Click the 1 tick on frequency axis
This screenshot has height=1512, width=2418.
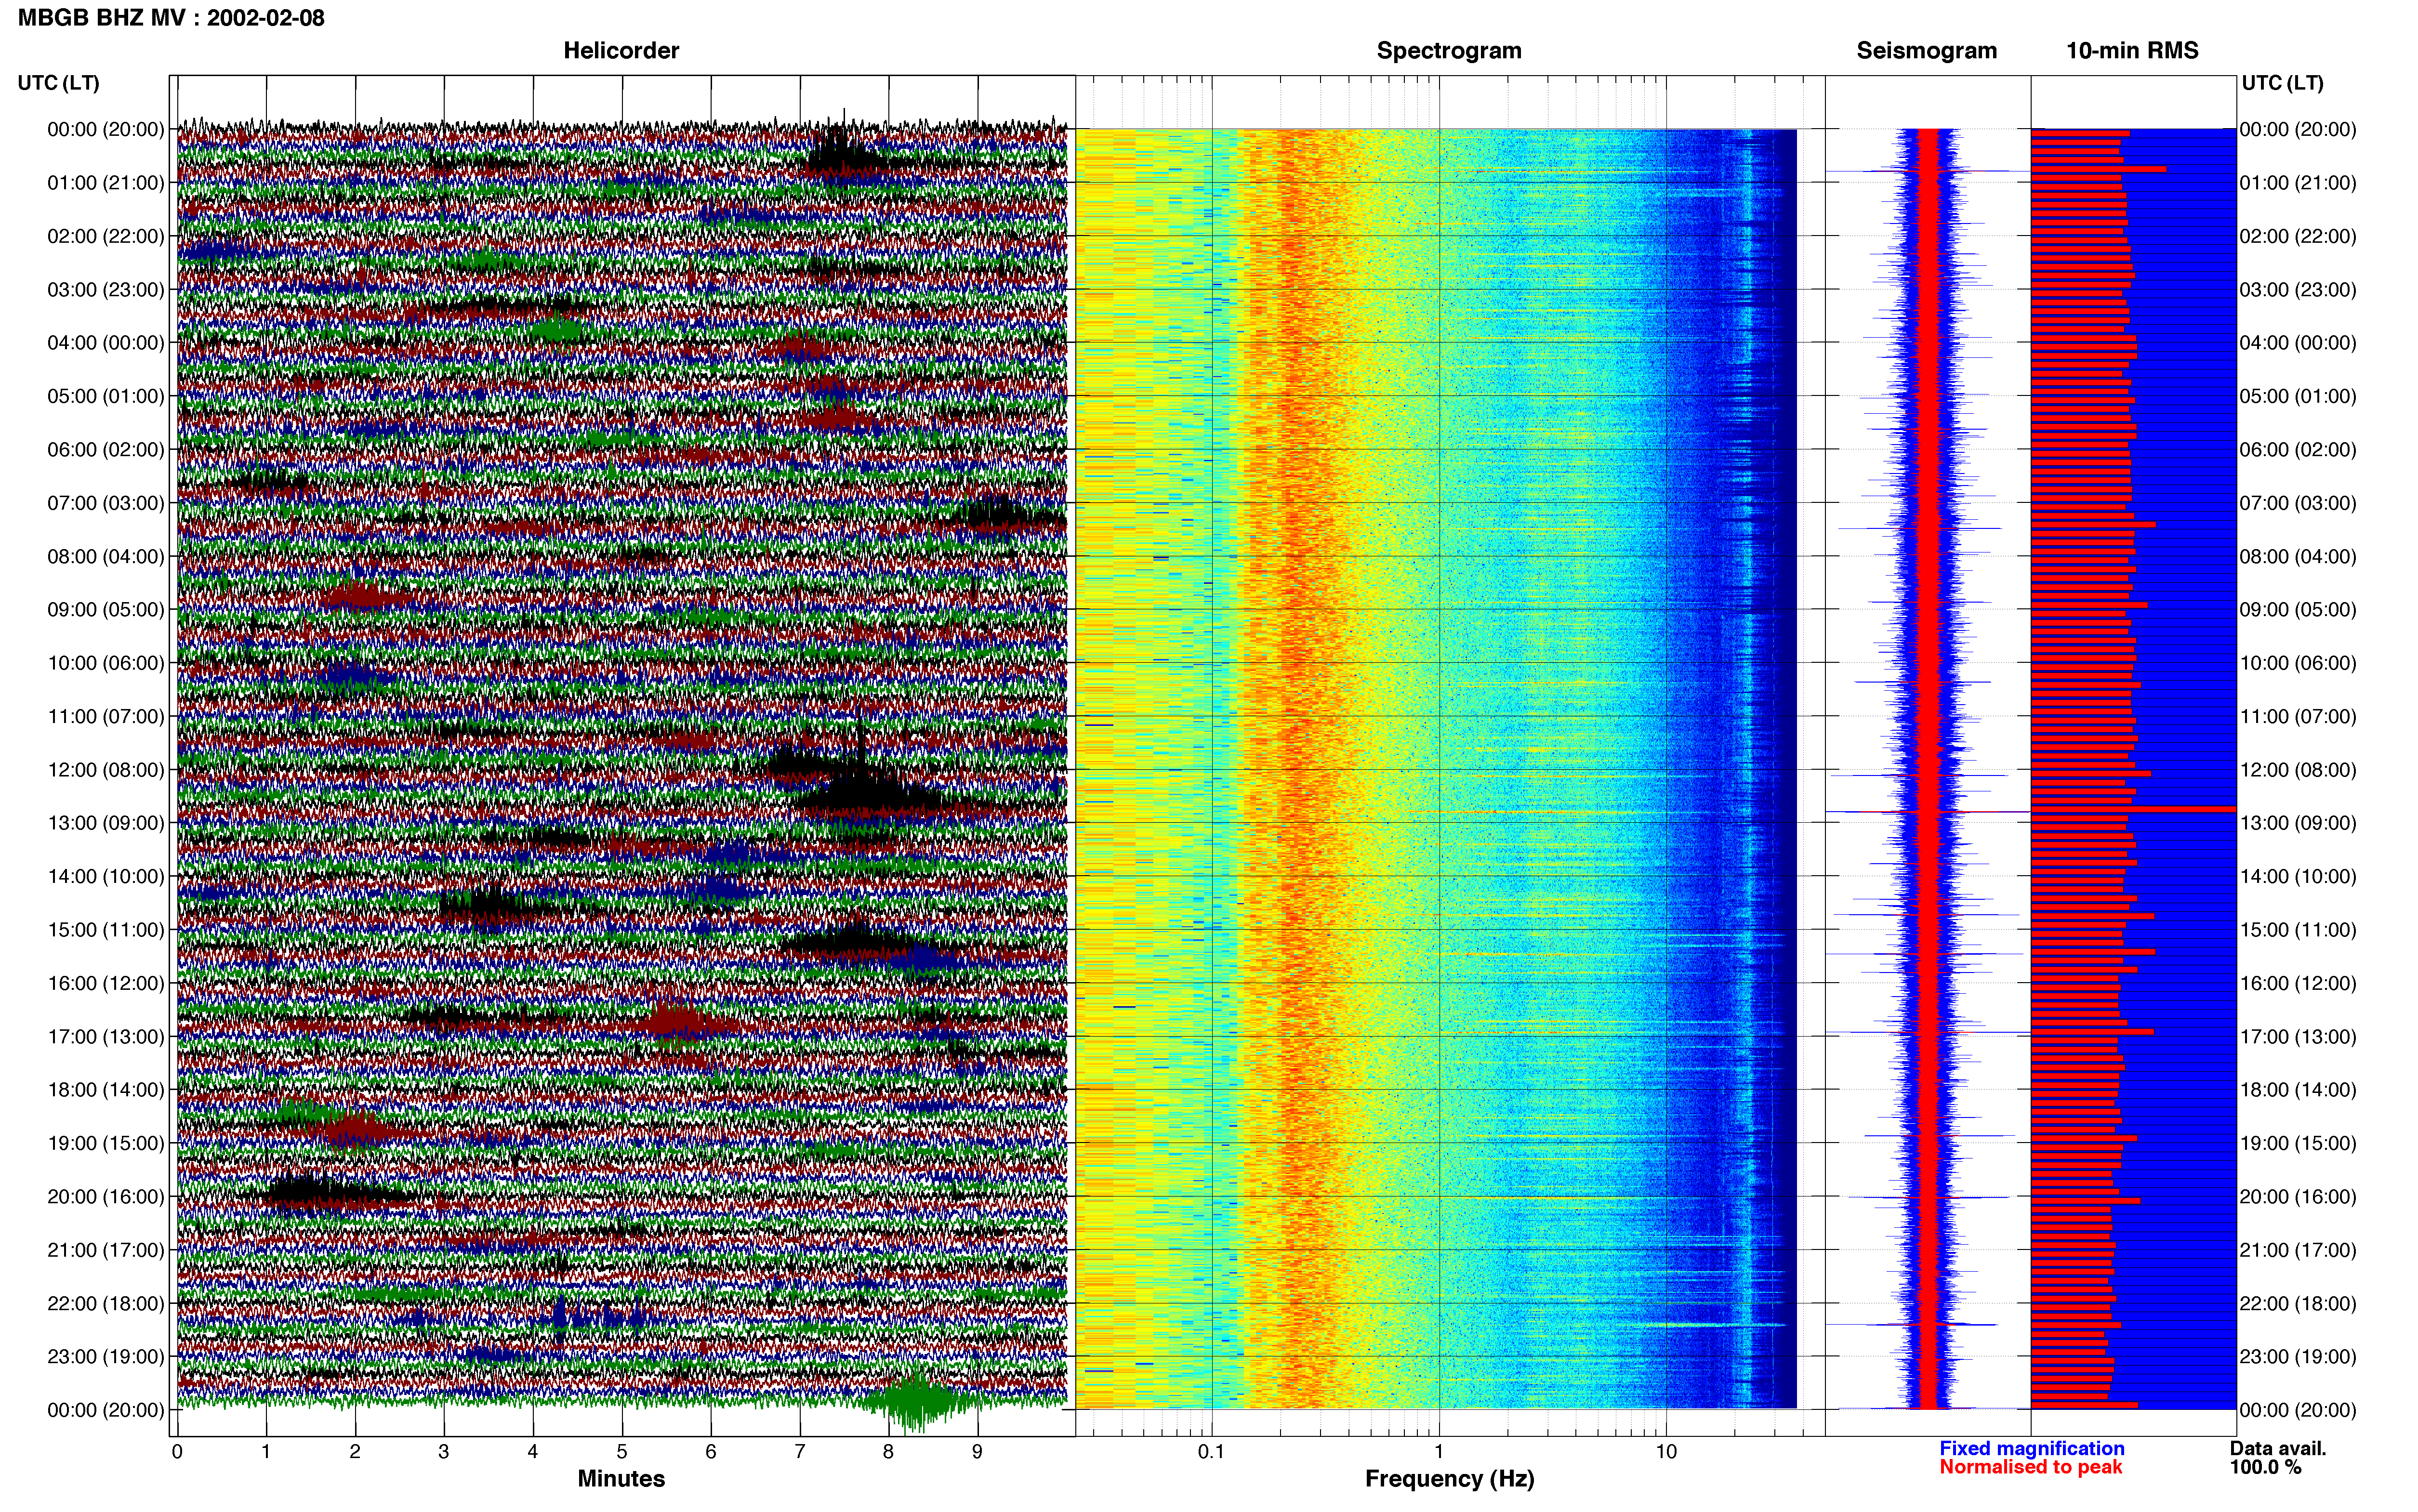(1439, 1451)
